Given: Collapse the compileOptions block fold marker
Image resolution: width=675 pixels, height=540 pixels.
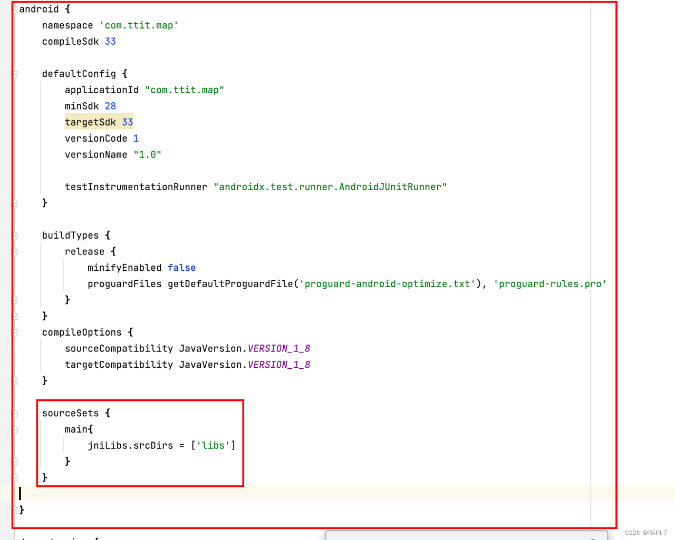Looking at the screenshot, I should pos(15,333).
